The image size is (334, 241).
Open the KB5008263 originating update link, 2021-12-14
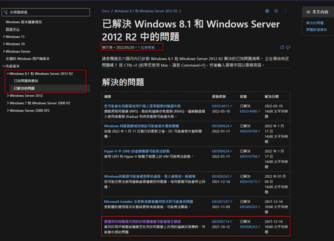point(222,176)
